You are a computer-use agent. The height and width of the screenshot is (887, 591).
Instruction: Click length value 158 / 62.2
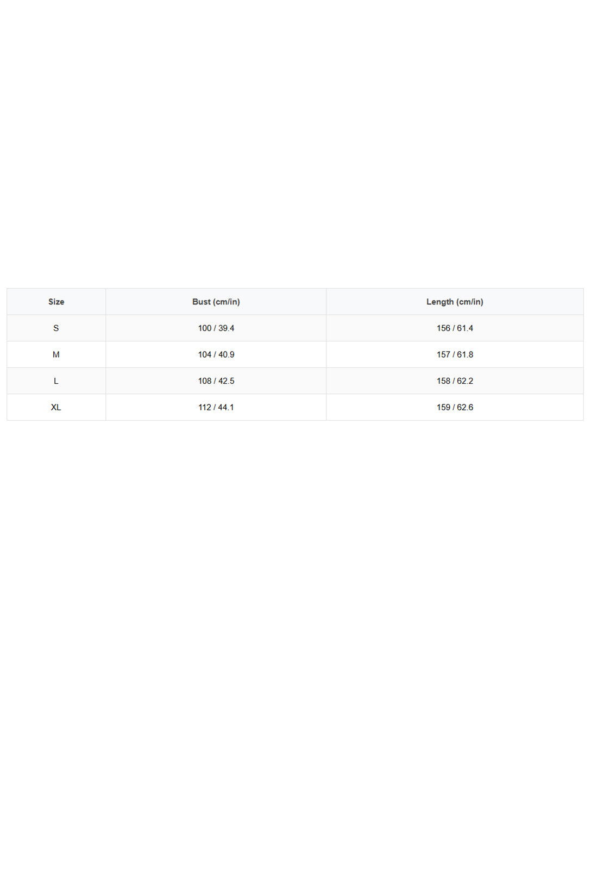[455, 381]
